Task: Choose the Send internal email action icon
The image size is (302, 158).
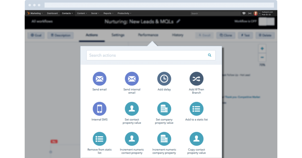Action: coord(132,79)
